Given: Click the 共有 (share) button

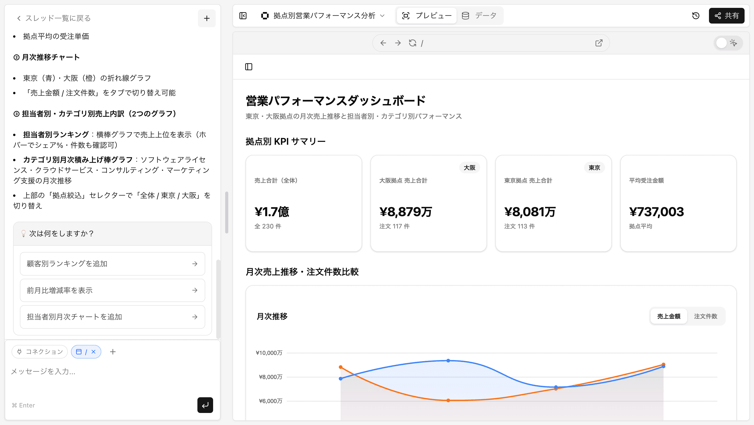Looking at the screenshot, I should [x=727, y=16].
